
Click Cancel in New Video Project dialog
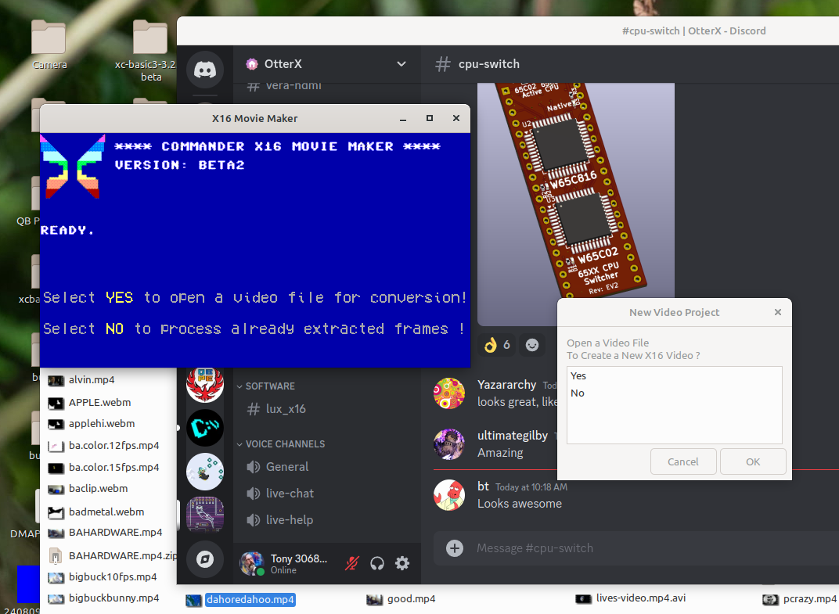pyautogui.click(x=683, y=461)
